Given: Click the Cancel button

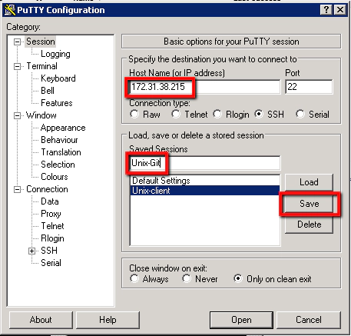Looking at the screenshot, I should tap(309, 320).
